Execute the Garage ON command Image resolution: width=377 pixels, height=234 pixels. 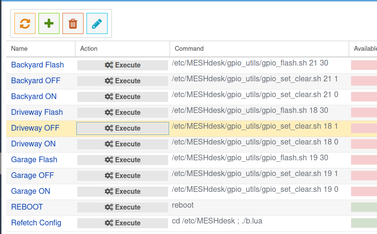tap(122, 191)
